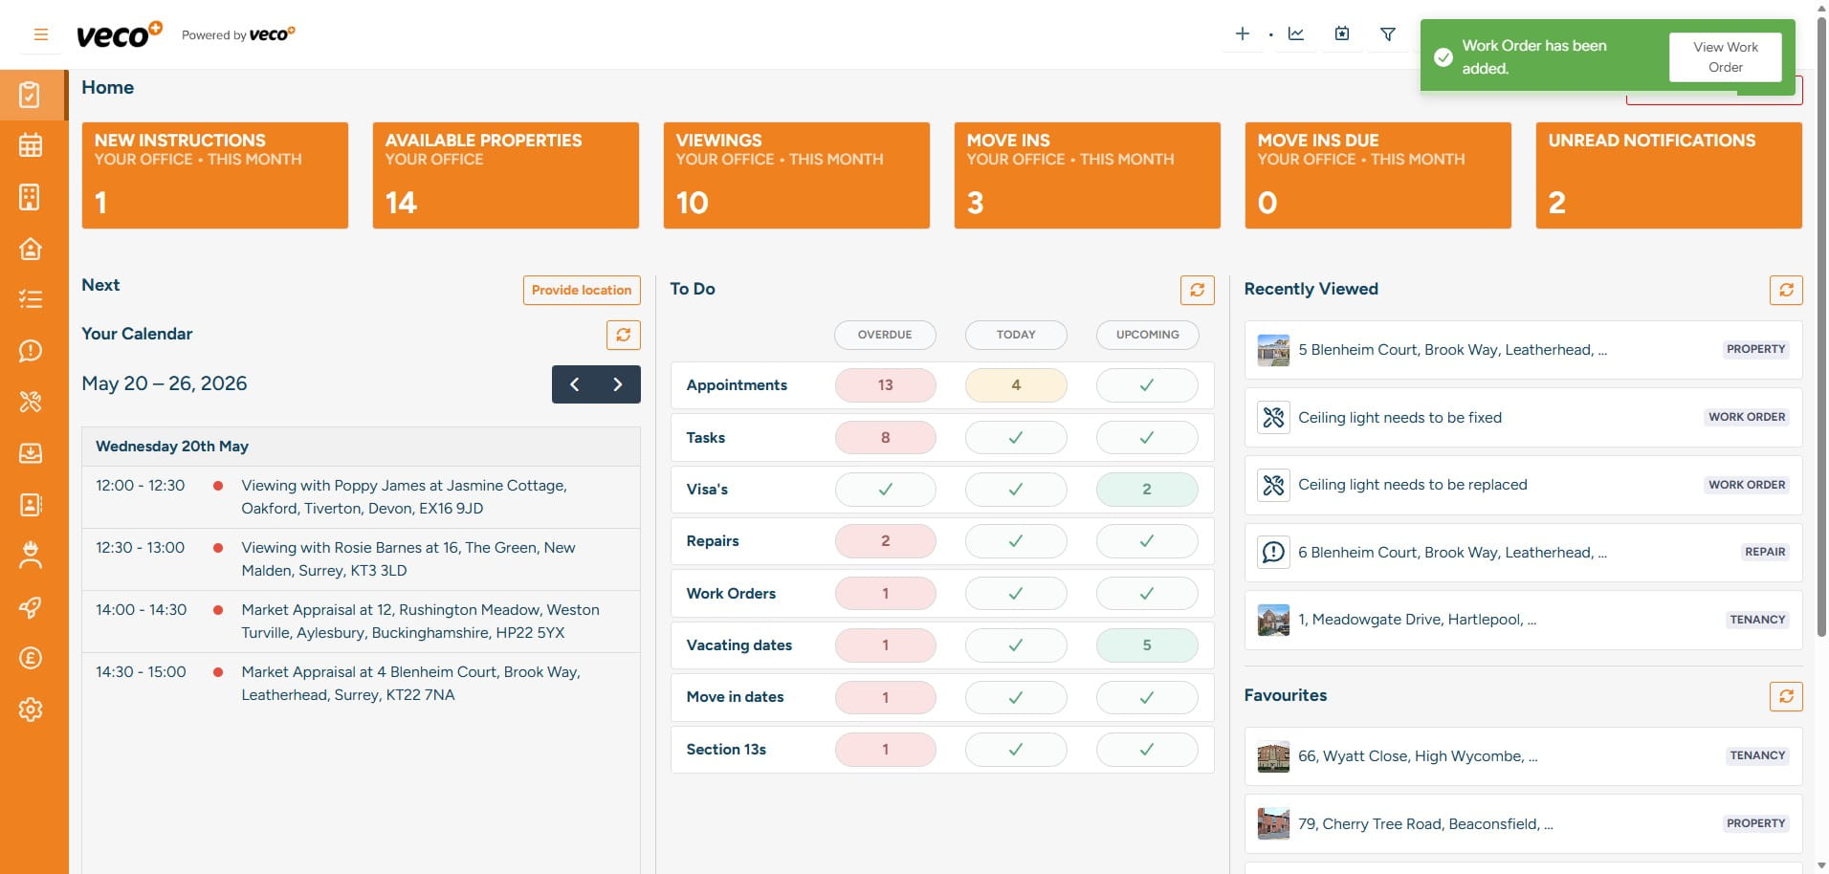Open the house tenancy icon in sidebar

point(31,249)
